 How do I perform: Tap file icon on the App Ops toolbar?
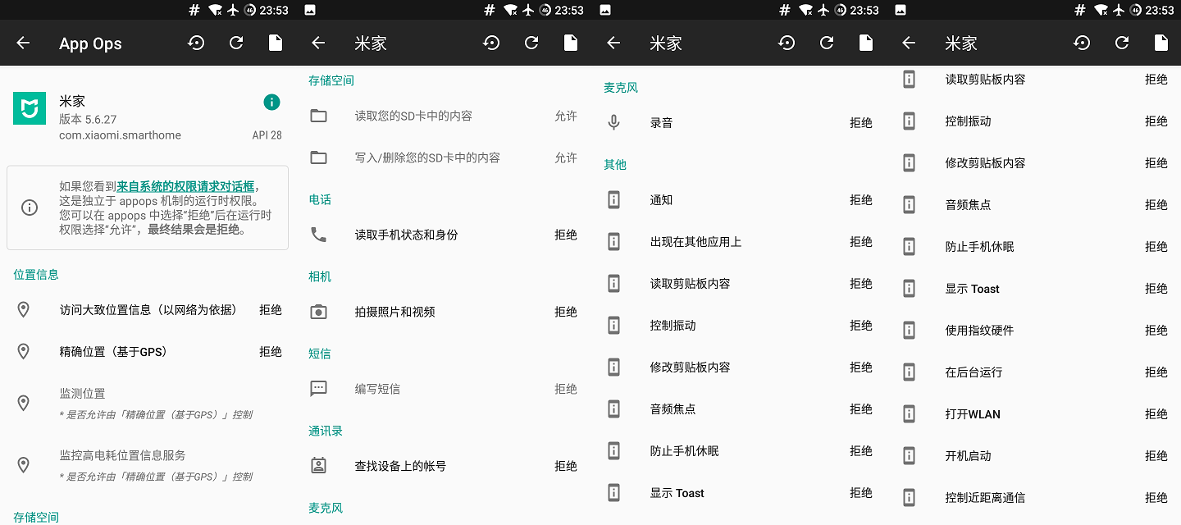[x=276, y=43]
